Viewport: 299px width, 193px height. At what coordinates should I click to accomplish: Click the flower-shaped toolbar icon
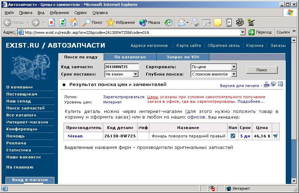[x=240, y=22]
